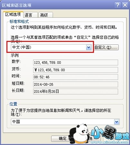
Task: Click the 长日期 field showing 2014年8月26日
Action: point(76,92)
